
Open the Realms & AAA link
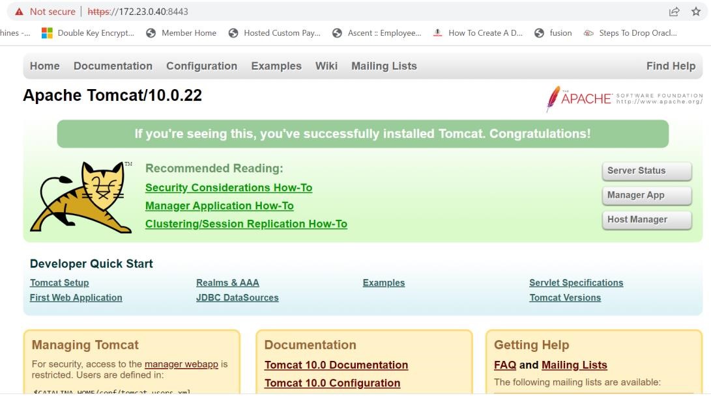227,283
